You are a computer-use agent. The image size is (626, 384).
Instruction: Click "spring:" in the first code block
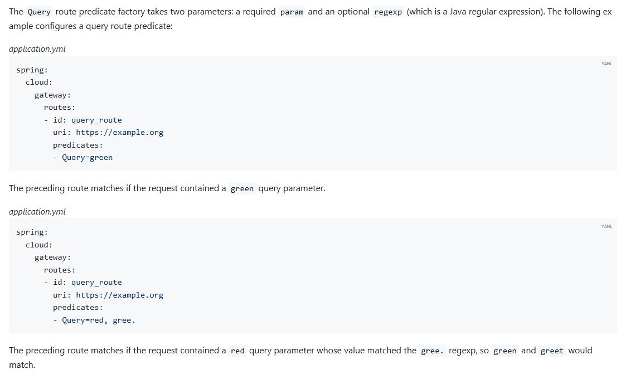32,70
